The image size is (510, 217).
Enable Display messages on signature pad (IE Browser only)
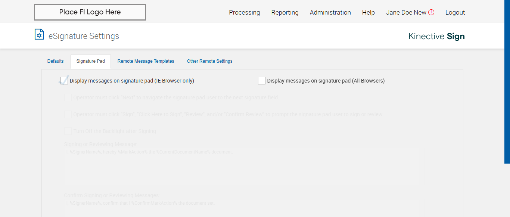[64, 81]
